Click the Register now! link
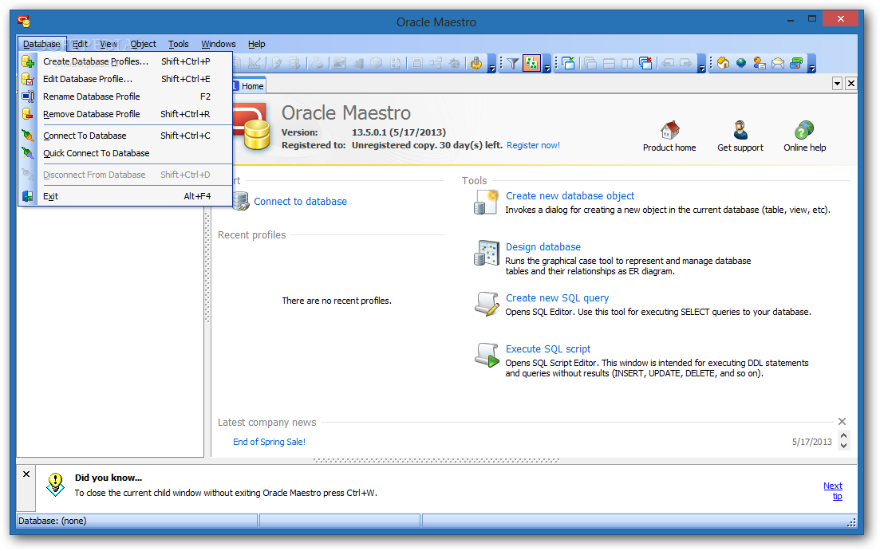 [x=533, y=145]
